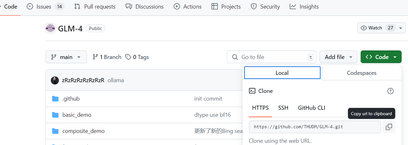This screenshot has height=145, width=408.
Task: Copy clone URL to clipboard icon
Action: point(389,127)
